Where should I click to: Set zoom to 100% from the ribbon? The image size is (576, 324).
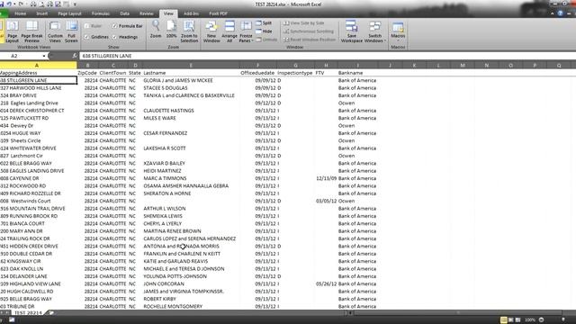tap(171, 30)
